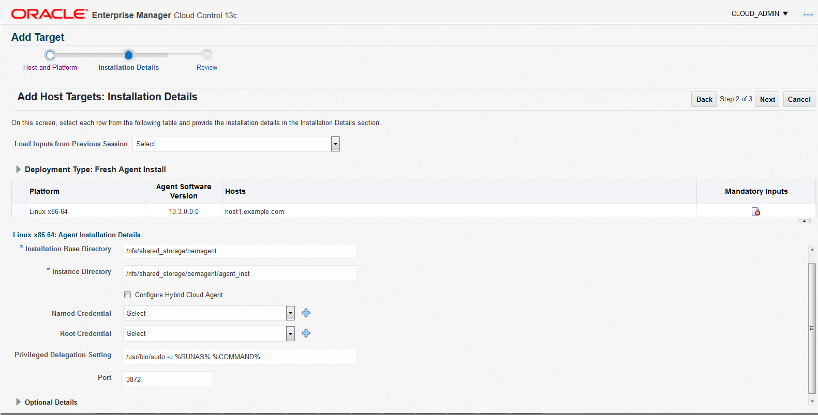Viewport: 818px width, 415px height.
Task: Click the Linux x86-64: Agent Installation Details heading
Action: pos(77,235)
